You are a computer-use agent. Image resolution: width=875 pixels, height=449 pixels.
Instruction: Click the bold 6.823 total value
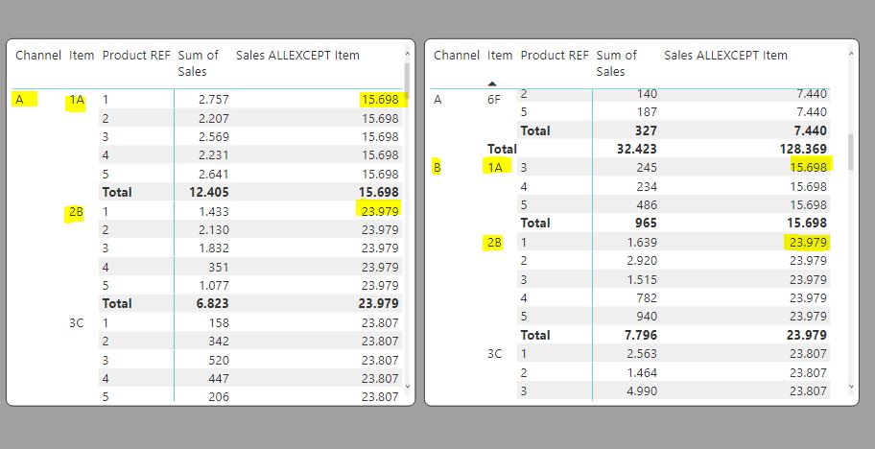click(x=213, y=304)
